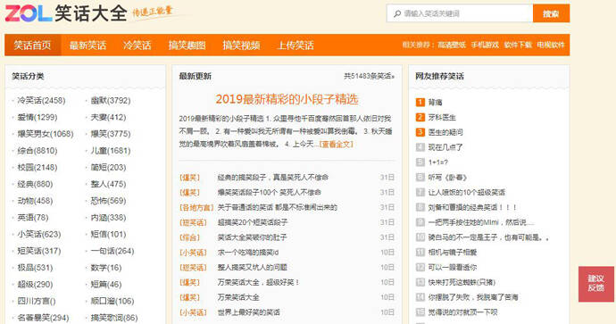The width and height of the screenshot is (616, 324).
Task: Open joke 求一个吃鸡的搞笑id
Action: click(248, 253)
